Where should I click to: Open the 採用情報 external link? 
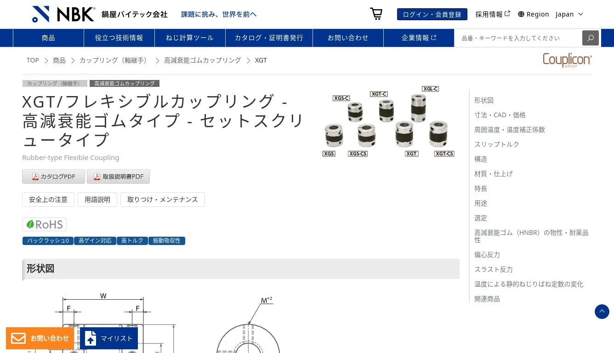tap(489, 14)
